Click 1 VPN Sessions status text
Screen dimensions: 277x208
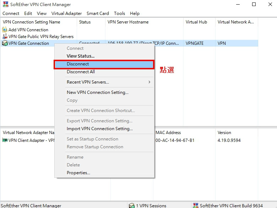(x=151, y=206)
